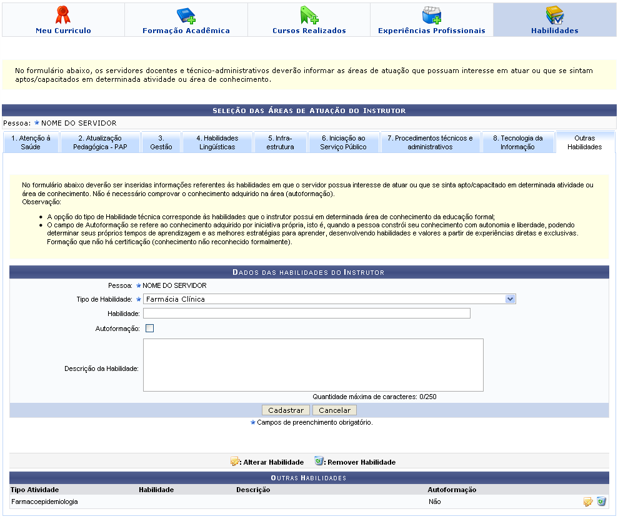The width and height of the screenshot is (618, 519).
Task: Select the Habilidades menu label
Action: 554,31
